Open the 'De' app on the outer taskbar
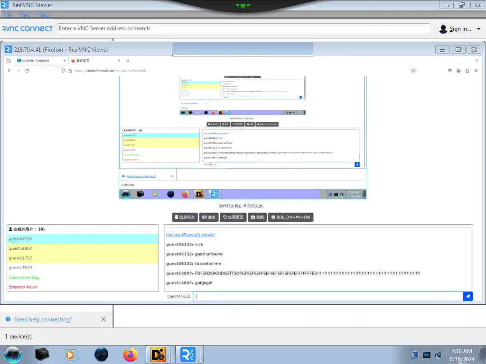Screen dimensions: 486x364 (159, 355)
